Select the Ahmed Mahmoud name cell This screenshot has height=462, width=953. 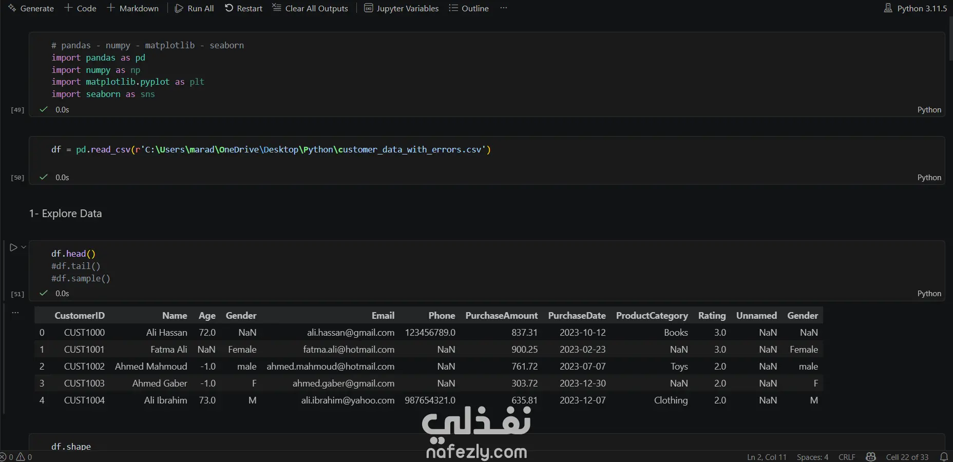tap(151, 367)
